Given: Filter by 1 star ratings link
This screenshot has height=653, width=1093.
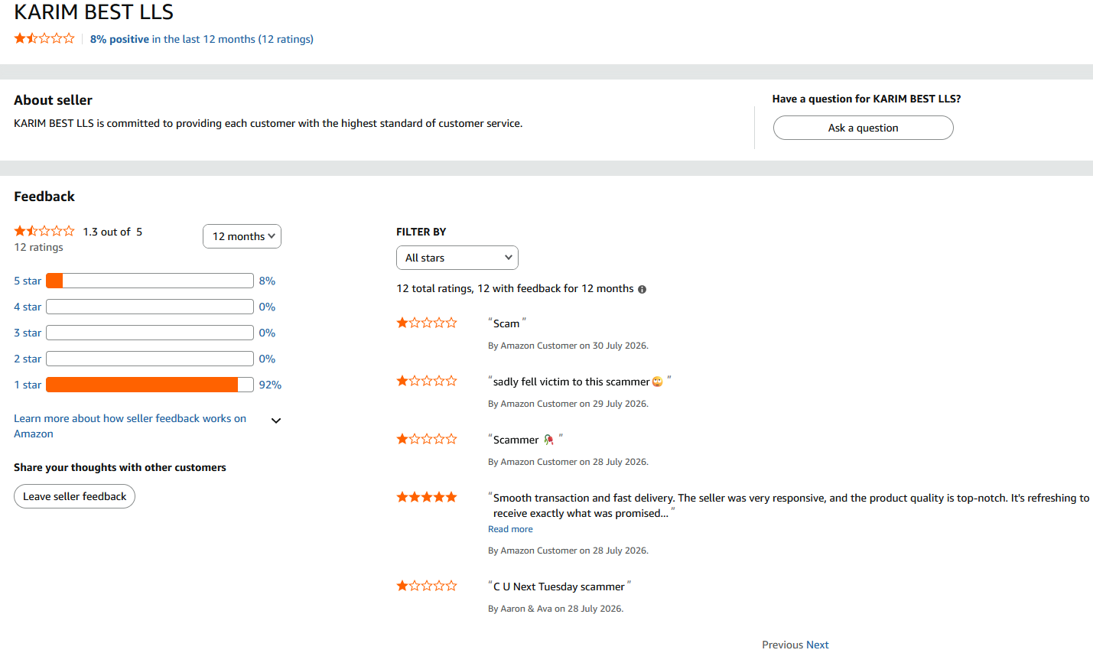Looking at the screenshot, I should [28, 385].
